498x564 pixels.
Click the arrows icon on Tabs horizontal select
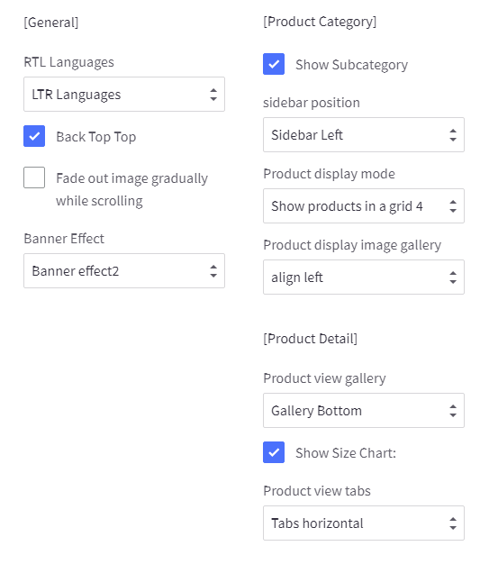pyautogui.click(x=453, y=523)
